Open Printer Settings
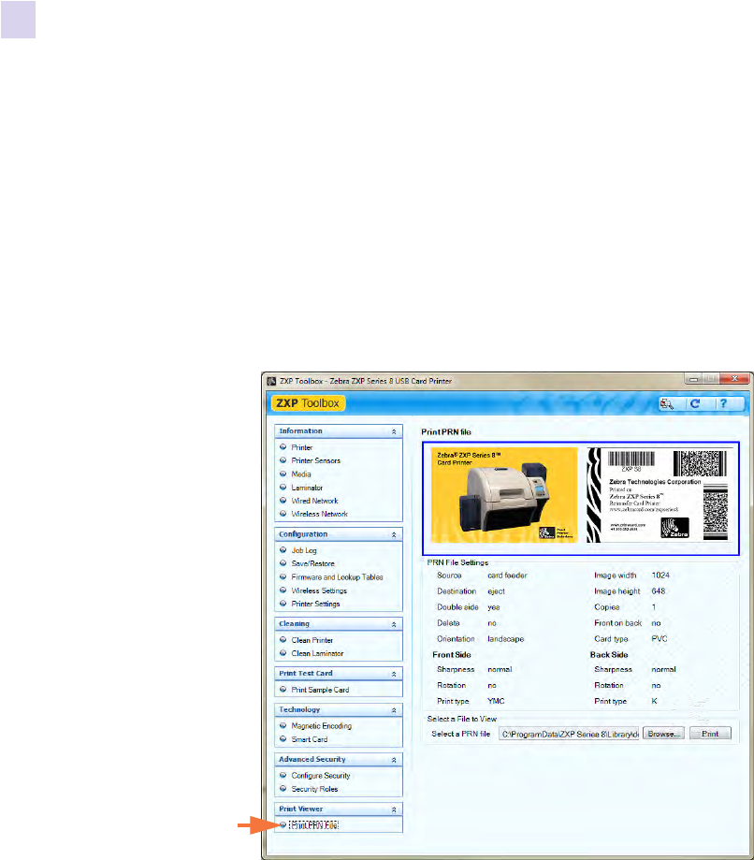 pyautogui.click(x=315, y=604)
